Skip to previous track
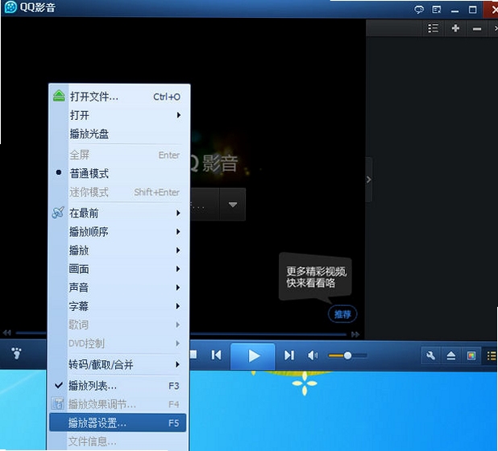 216,355
